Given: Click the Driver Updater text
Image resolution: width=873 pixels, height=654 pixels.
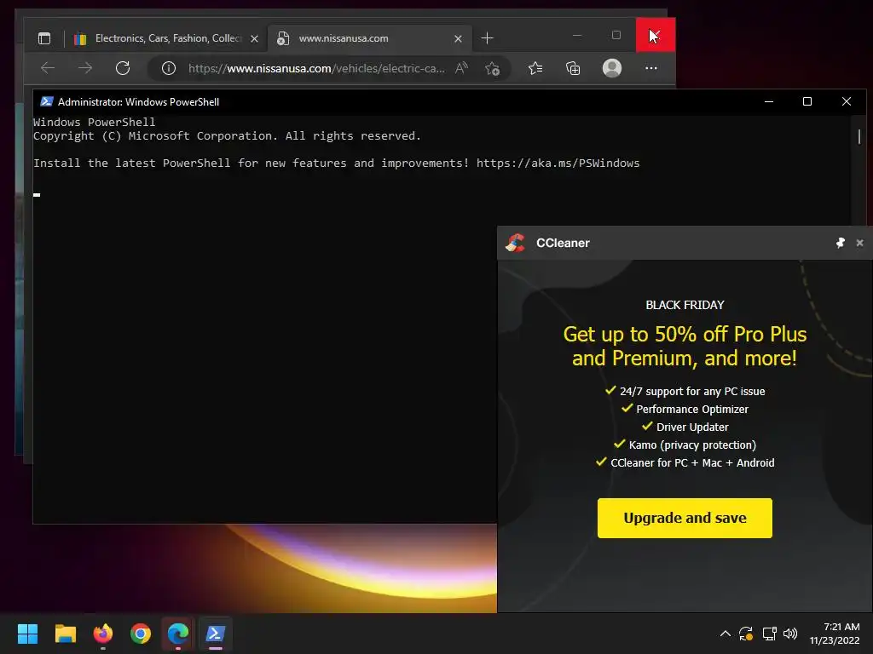Looking at the screenshot, I should click(692, 427).
